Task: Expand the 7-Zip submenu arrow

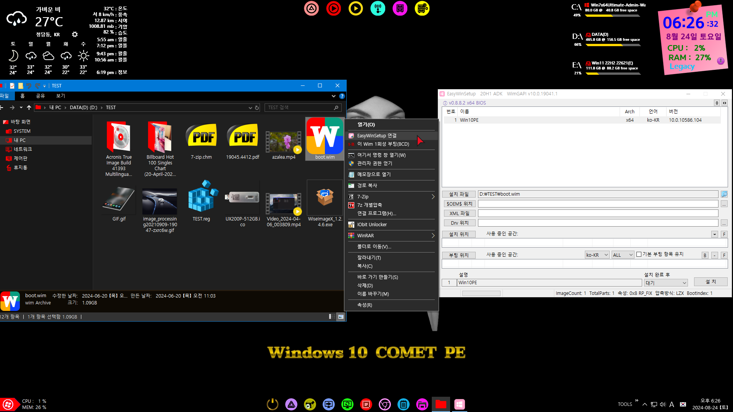Action: pos(433,196)
